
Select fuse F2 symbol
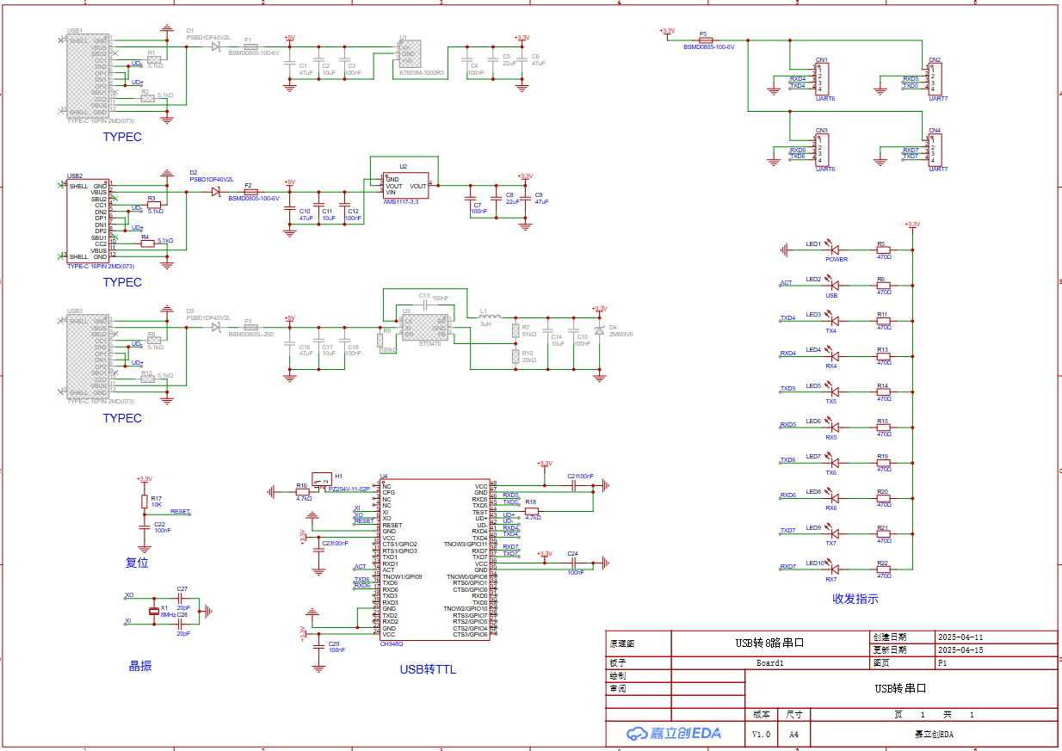[x=251, y=192]
